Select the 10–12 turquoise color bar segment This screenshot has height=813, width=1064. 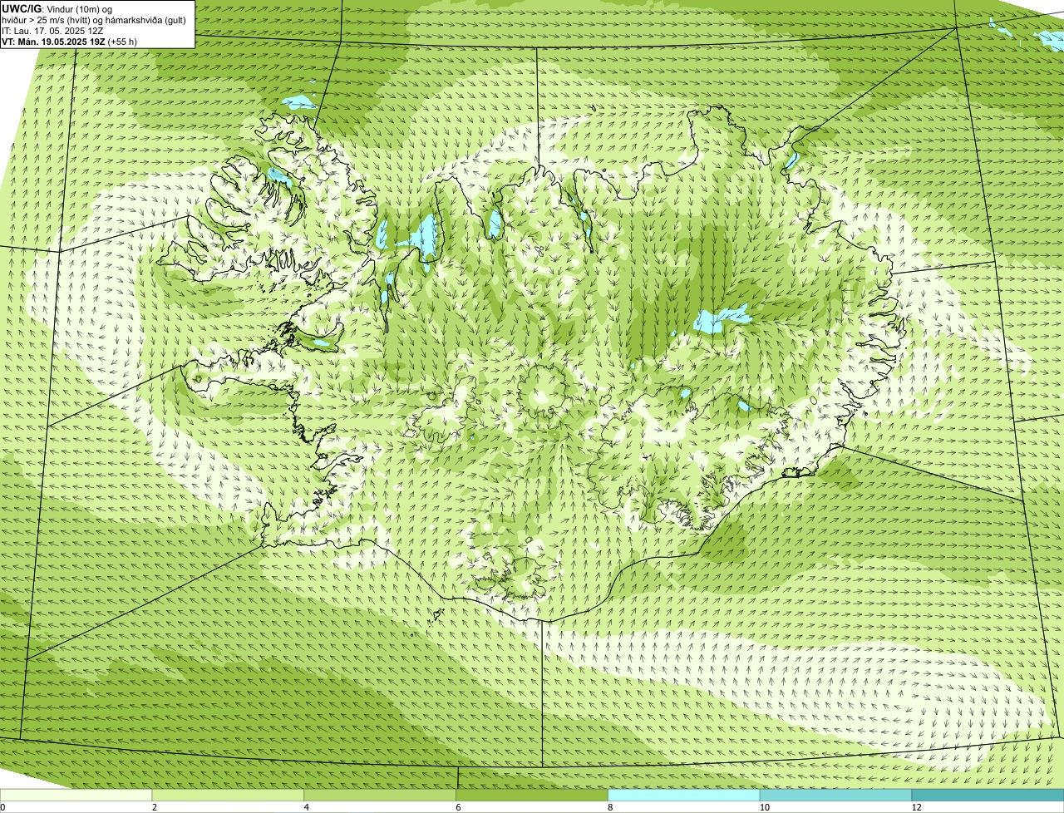click(836, 795)
